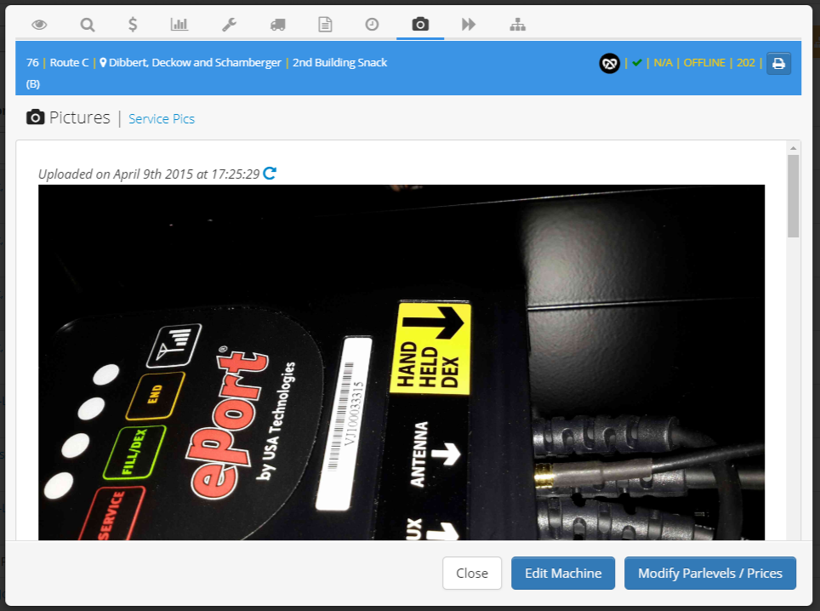Click the OFFLINE status text

pyautogui.click(x=704, y=63)
